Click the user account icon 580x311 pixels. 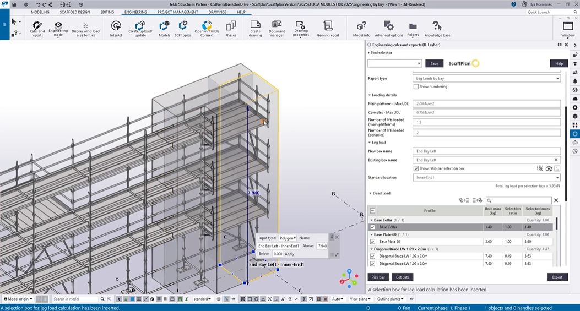(524, 4)
